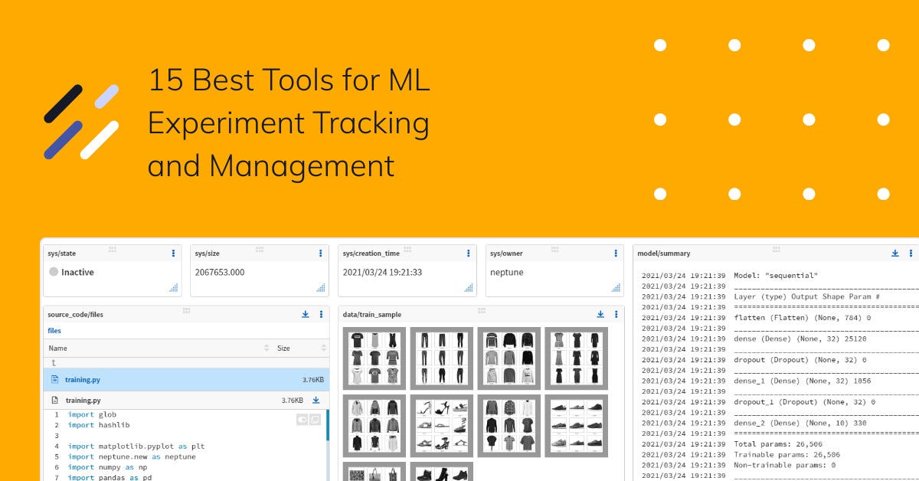Screen dimensions: 919x481
Task: Download training.py using its row download icon
Action: coord(316,399)
